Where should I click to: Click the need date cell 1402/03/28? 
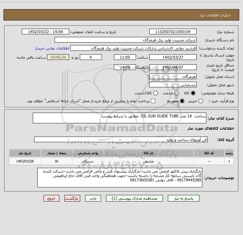25,161
